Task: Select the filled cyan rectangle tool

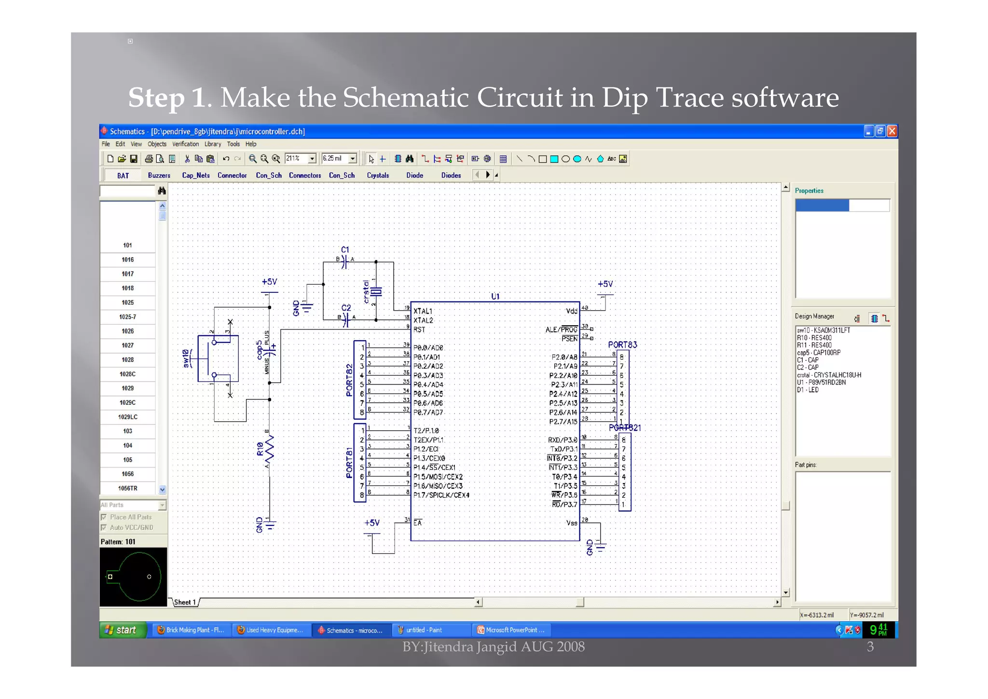Action: [x=554, y=159]
